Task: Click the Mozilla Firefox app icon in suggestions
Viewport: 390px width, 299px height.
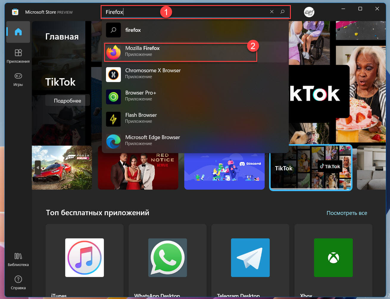Action: click(x=113, y=52)
